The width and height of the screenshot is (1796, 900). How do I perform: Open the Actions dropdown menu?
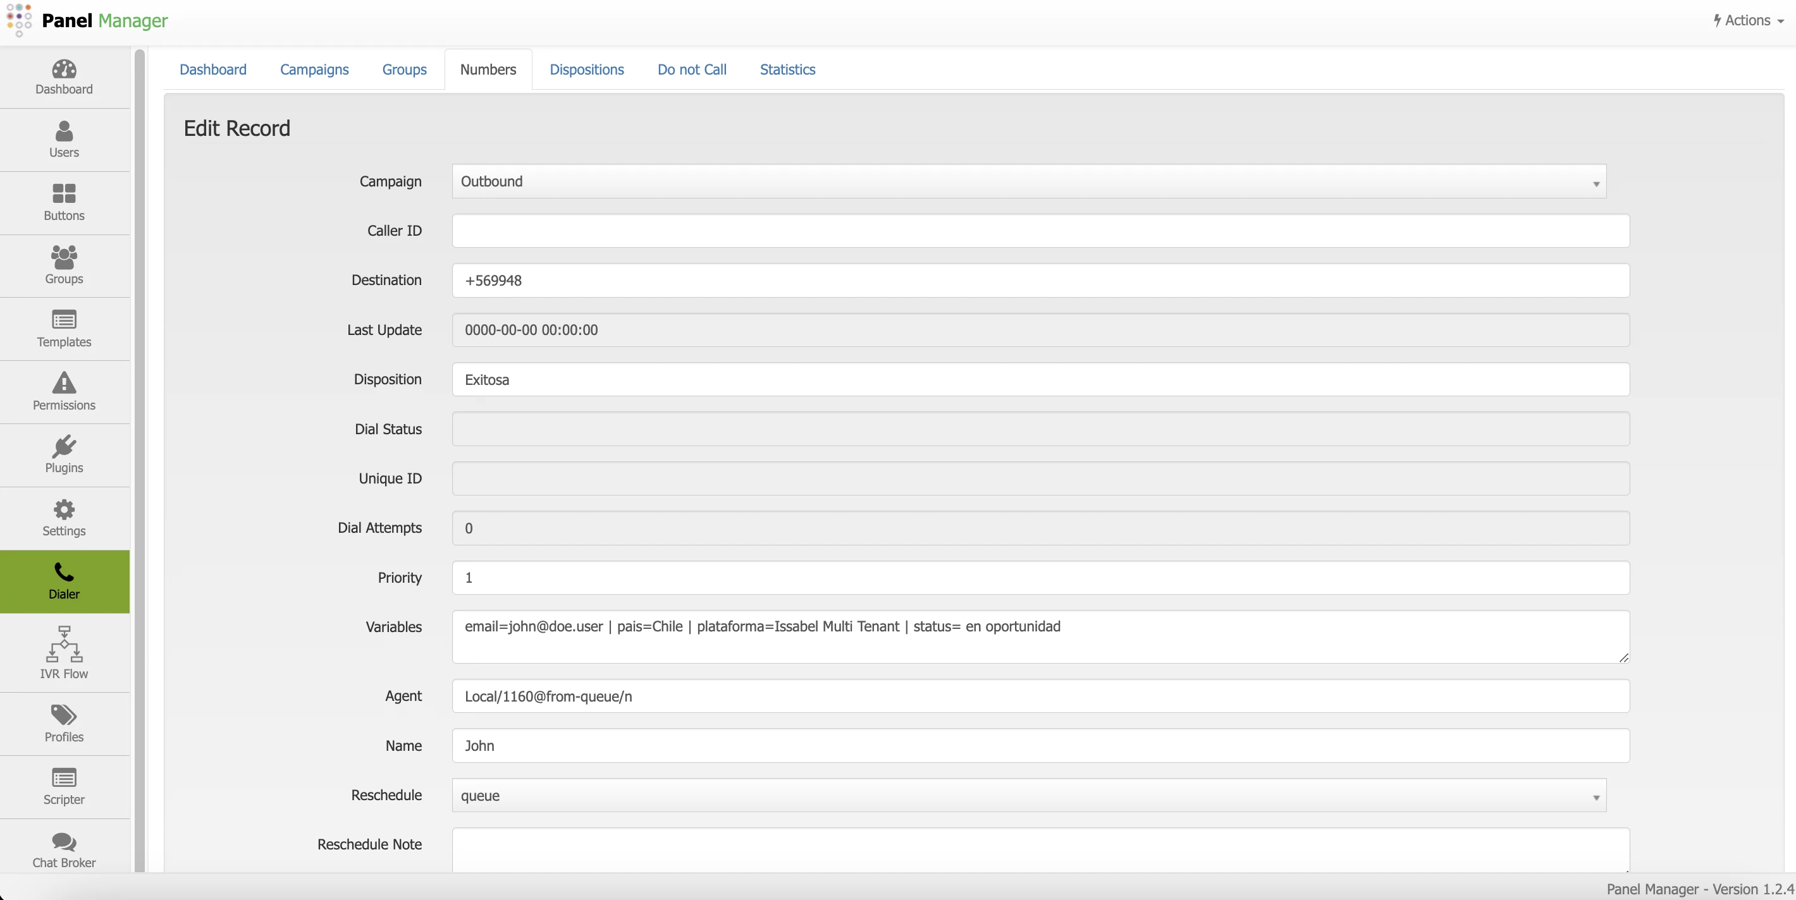pos(1748,21)
